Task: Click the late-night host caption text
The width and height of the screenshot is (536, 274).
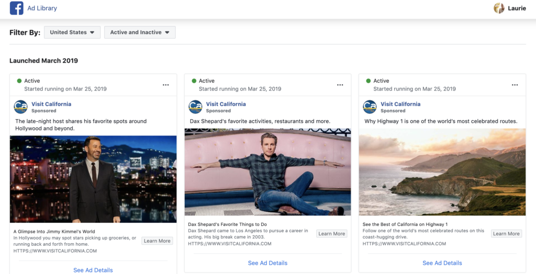Action: point(81,124)
